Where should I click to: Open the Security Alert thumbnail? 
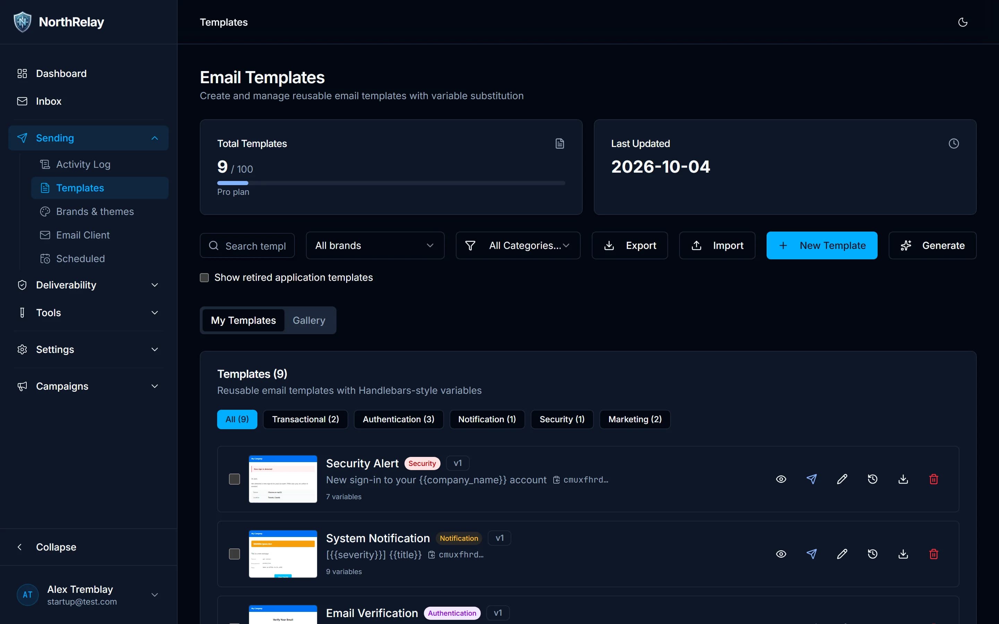283,479
